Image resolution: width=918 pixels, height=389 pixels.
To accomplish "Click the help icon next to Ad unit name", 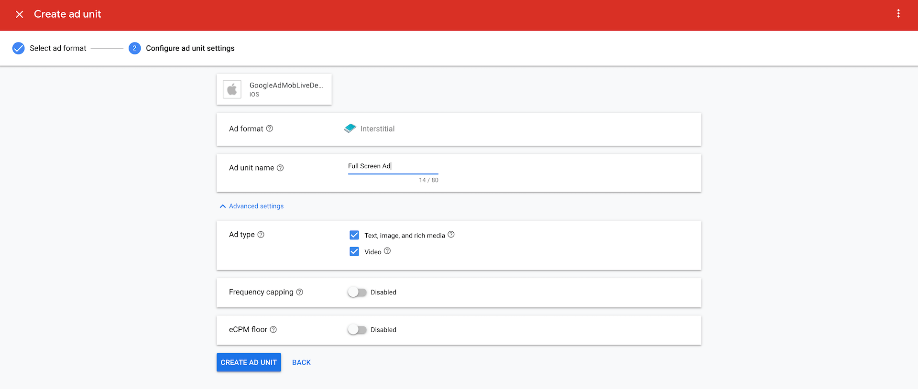I will (280, 168).
